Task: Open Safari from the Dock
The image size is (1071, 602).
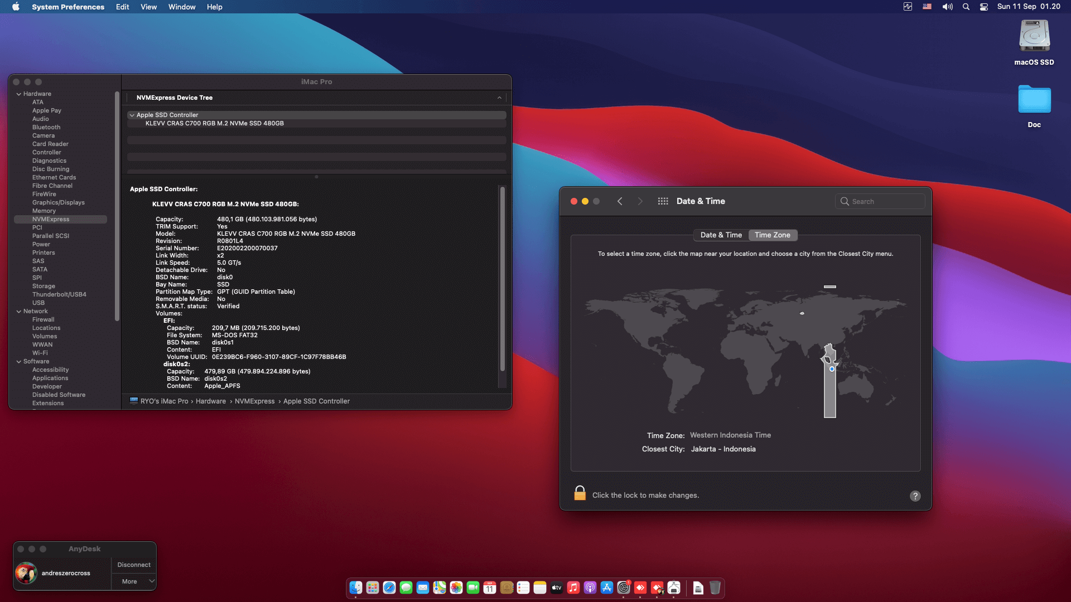Action: point(389,588)
